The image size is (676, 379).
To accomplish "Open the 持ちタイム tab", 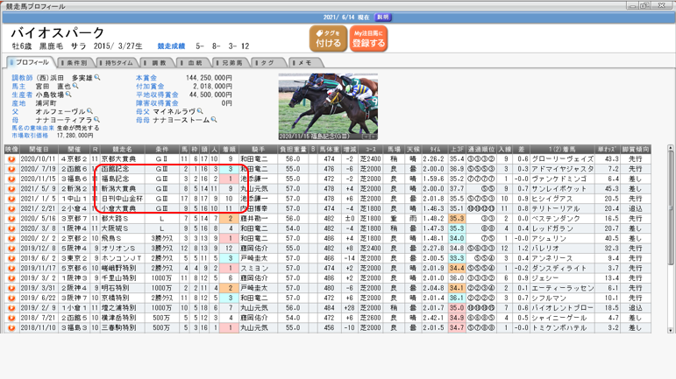I will (117, 63).
